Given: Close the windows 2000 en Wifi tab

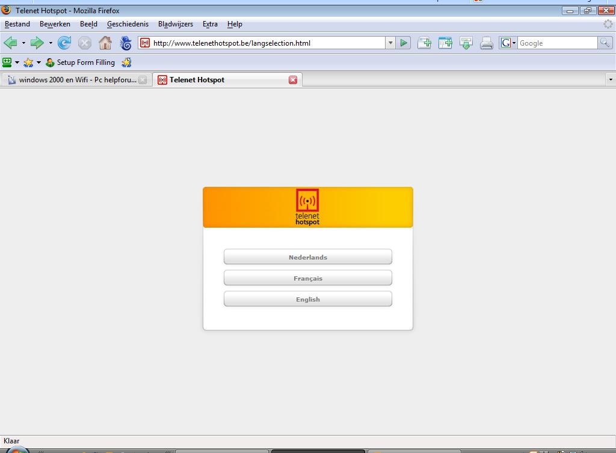Looking at the screenshot, I should [x=143, y=80].
